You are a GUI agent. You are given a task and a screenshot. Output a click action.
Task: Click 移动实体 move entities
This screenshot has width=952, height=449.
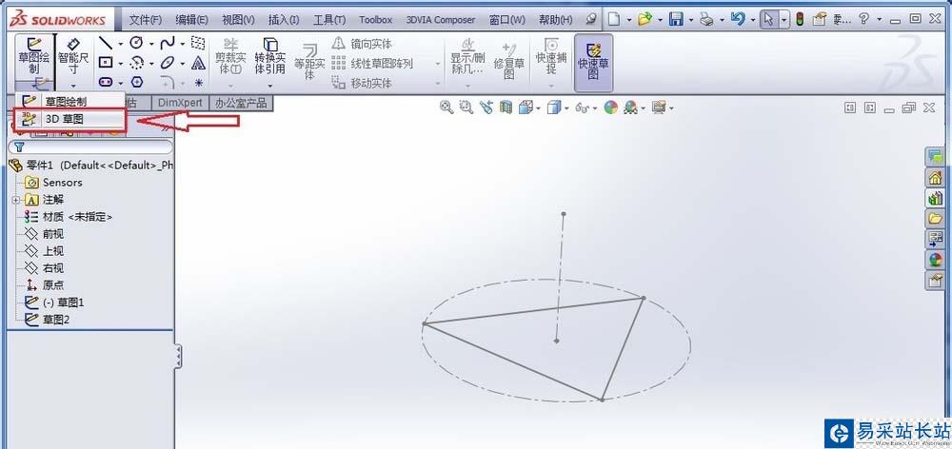[363, 83]
